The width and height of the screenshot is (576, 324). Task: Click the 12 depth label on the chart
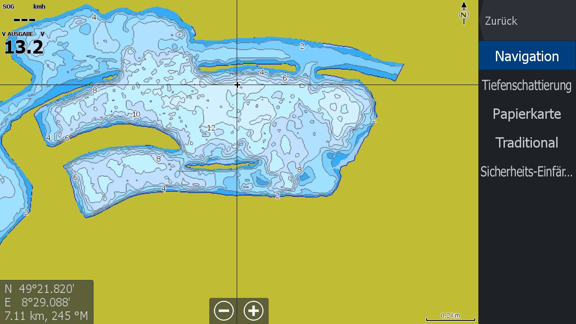tap(211, 128)
